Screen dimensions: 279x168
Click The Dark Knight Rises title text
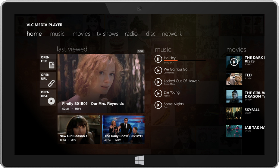tap(255, 59)
